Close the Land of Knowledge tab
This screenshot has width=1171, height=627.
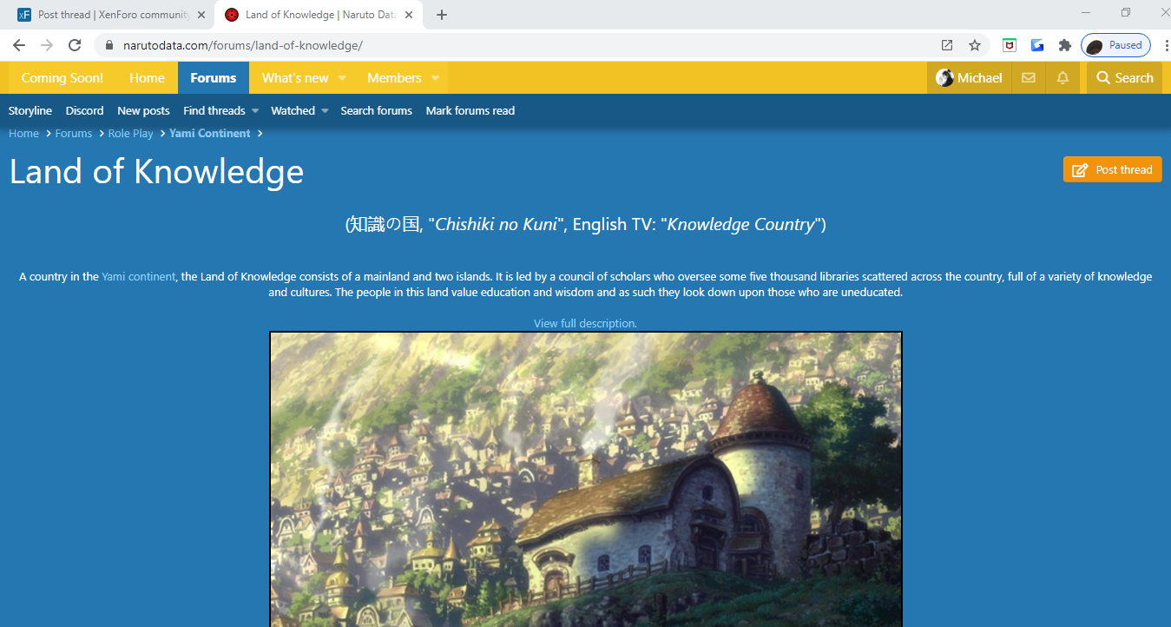(409, 15)
